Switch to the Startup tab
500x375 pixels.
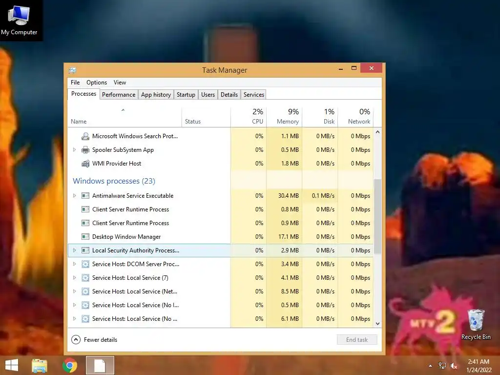click(x=186, y=95)
